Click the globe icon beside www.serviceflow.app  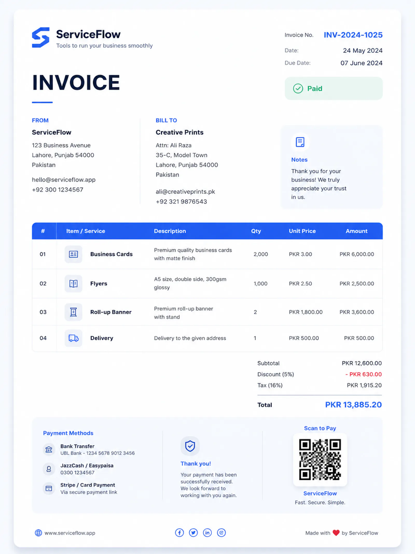pyautogui.click(x=38, y=533)
